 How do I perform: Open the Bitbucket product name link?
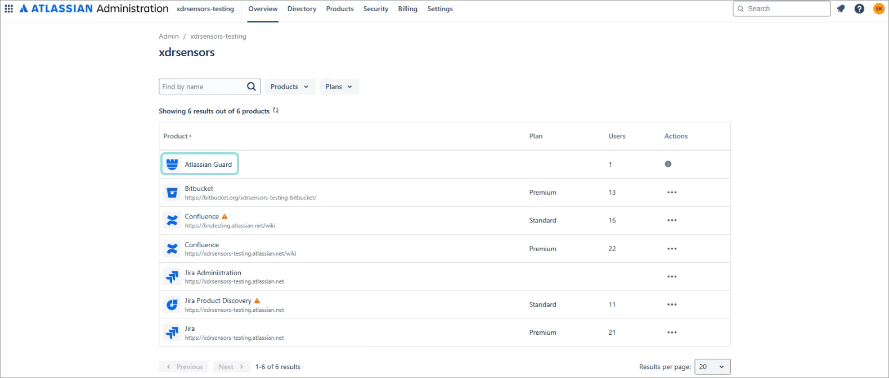click(199, 189)
